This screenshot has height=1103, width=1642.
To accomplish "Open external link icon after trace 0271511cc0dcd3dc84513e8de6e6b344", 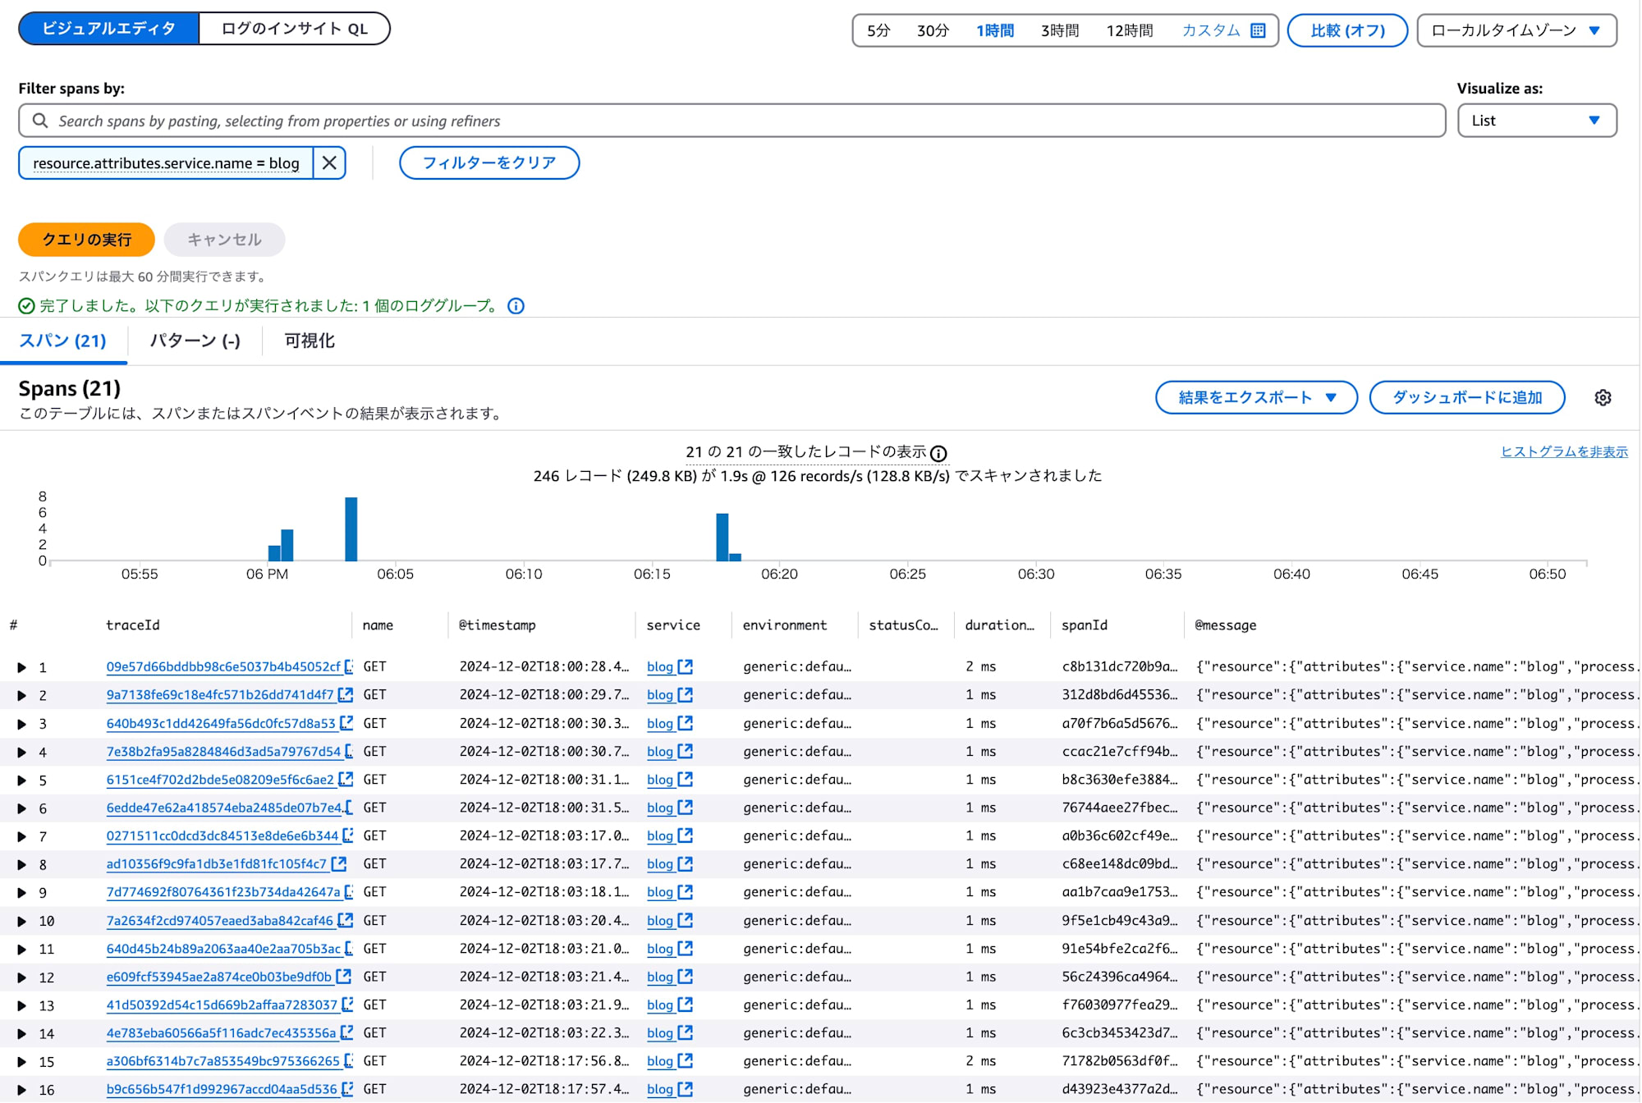I will [348, 835].
